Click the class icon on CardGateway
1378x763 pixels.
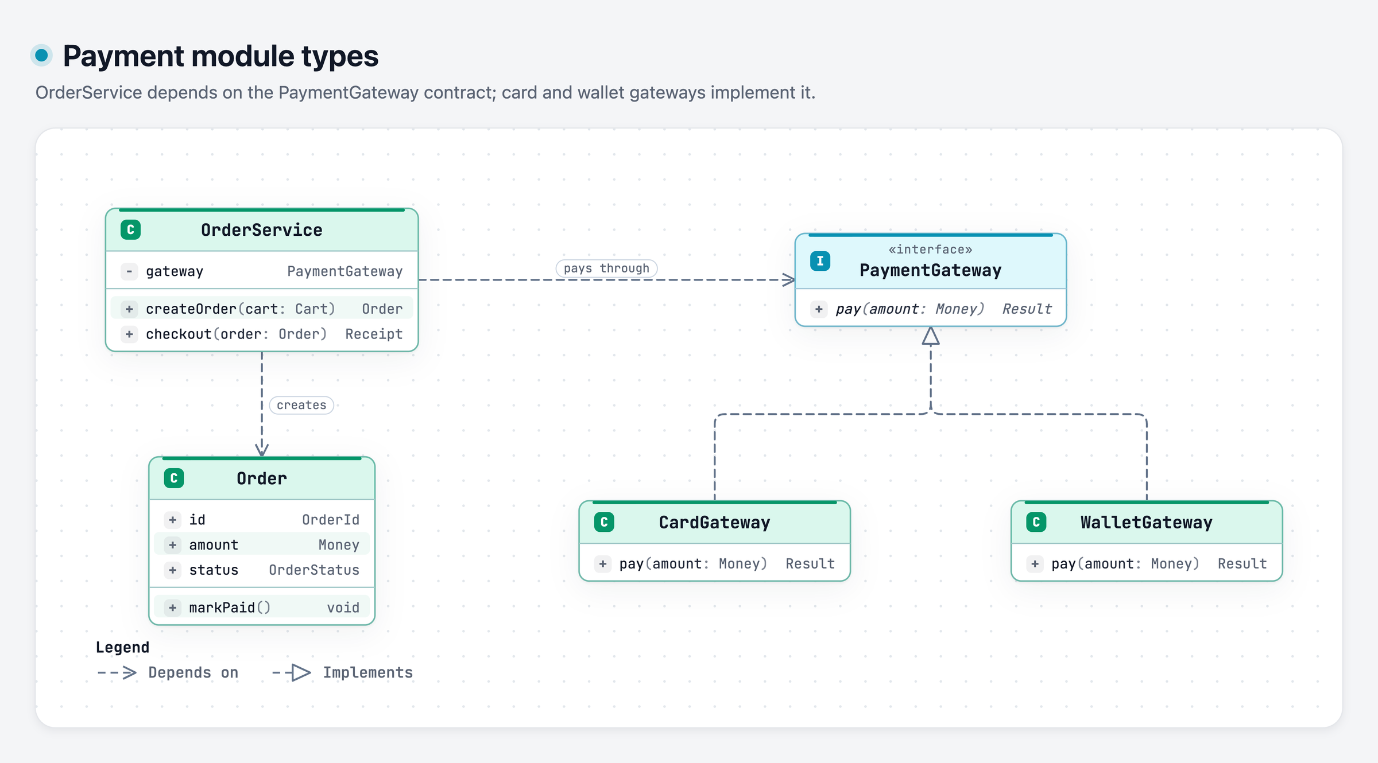(x=604, y=522)
